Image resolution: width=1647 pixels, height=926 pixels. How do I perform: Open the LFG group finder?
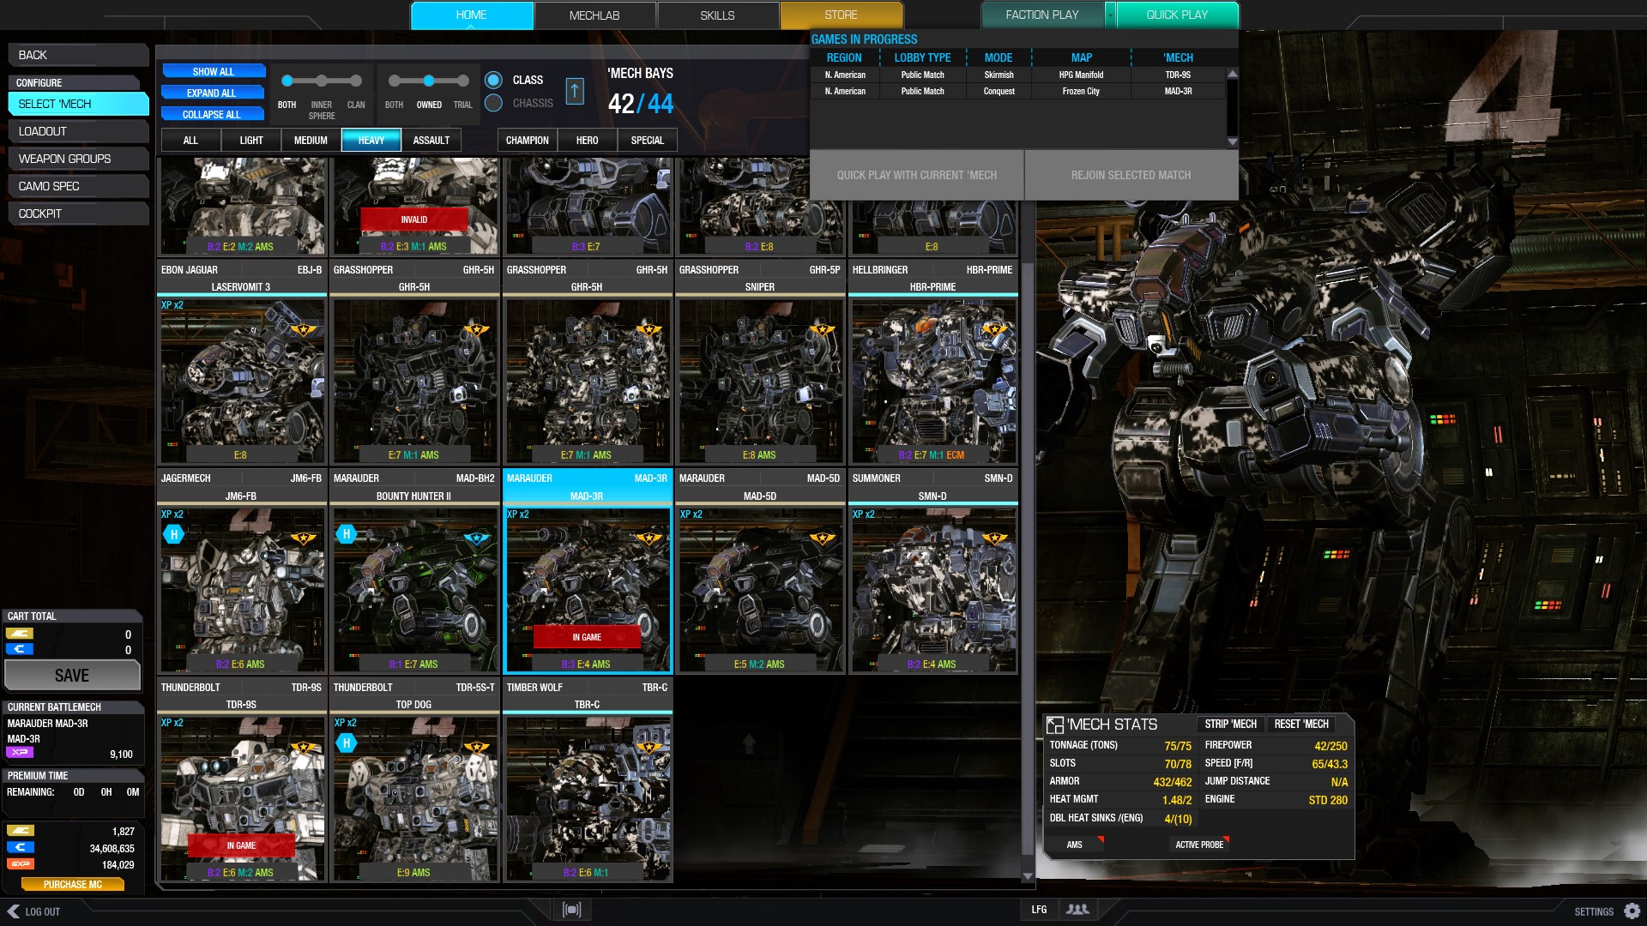pyautogui.click(x=1039, y=910)
